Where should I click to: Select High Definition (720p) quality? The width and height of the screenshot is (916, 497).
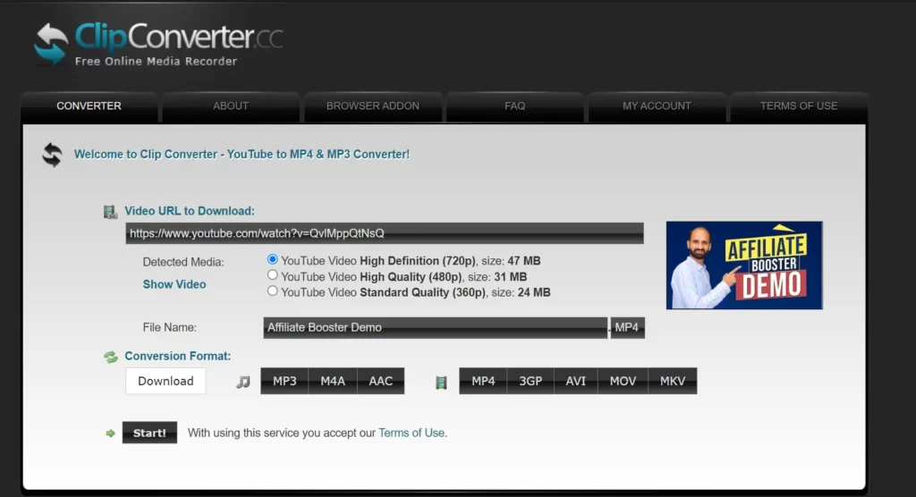point(272,259)
